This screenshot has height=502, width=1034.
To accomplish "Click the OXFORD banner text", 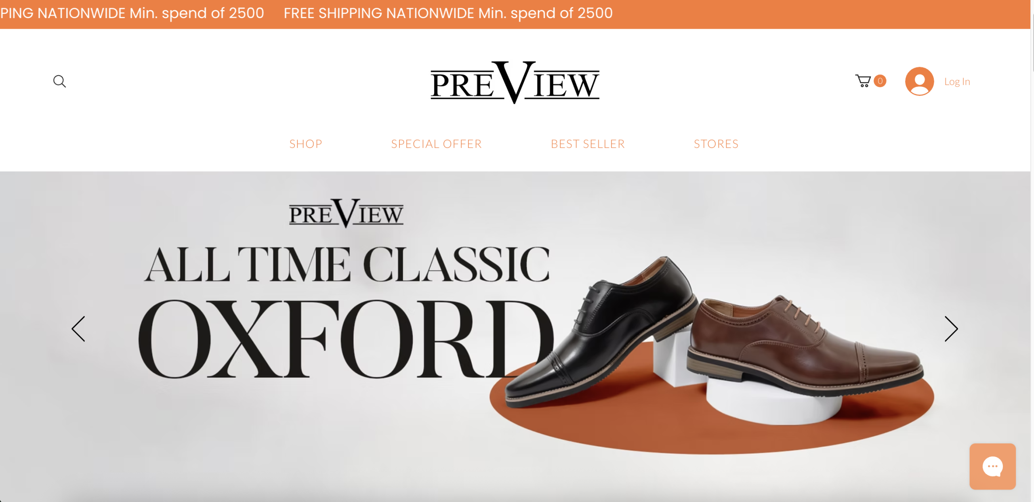I will coord(346,338).
